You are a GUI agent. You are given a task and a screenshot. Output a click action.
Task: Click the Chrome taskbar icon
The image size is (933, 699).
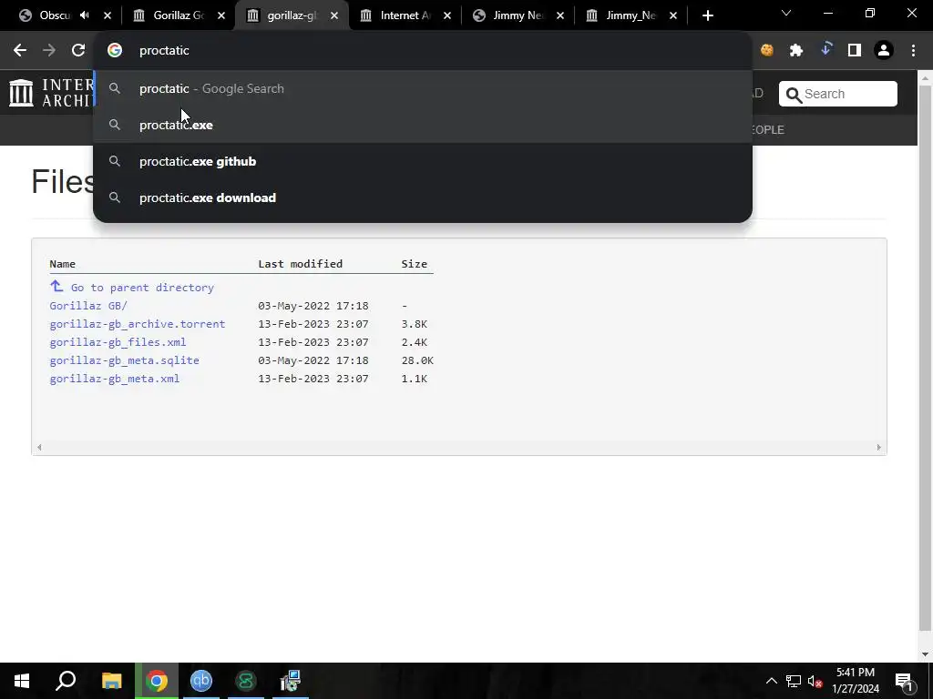[x=157, y=681]
